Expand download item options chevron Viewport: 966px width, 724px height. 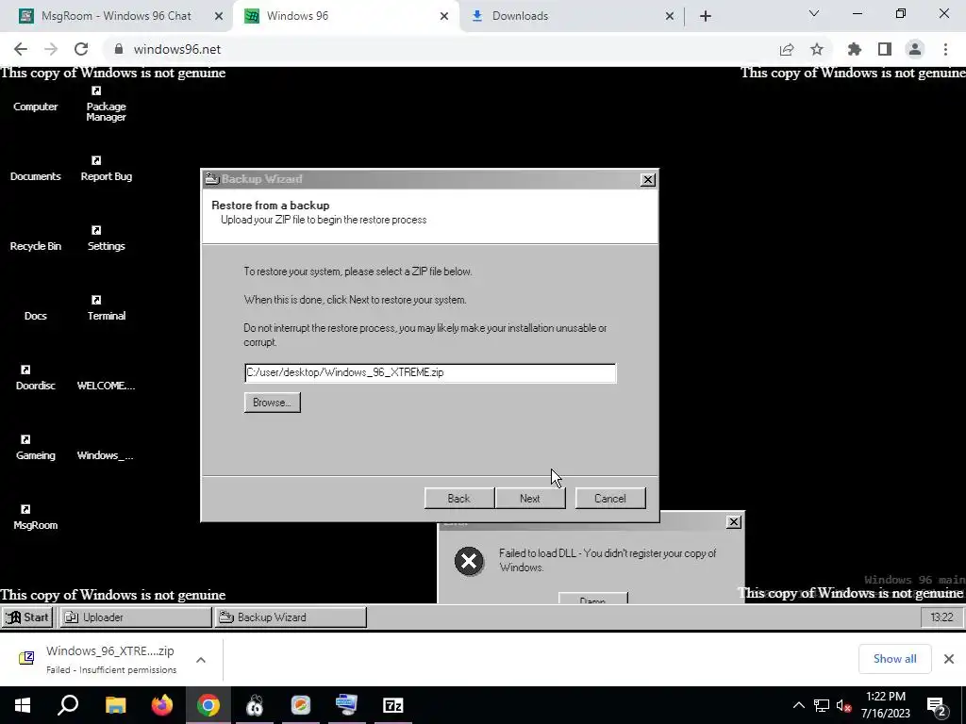(x=201, y=659)
